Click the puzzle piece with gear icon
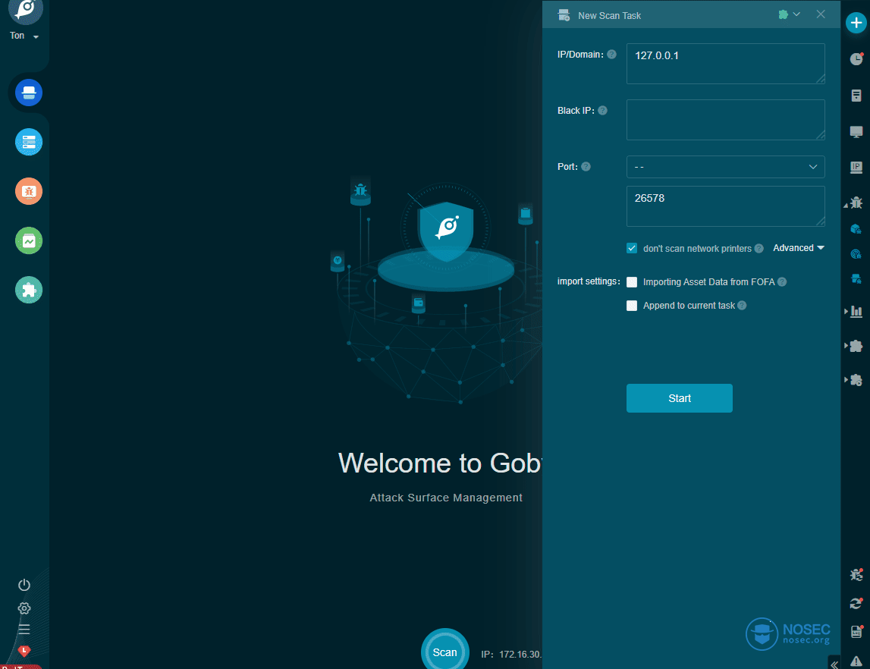The image size is (870, 669). pyautogui.click(x=856, y=380)
